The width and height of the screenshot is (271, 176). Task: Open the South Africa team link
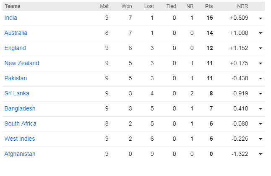20,123
